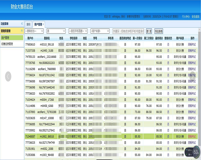Screen dimensions: 201x160
Task: Click the 搜索 search button
Action: tap(149, 31)
